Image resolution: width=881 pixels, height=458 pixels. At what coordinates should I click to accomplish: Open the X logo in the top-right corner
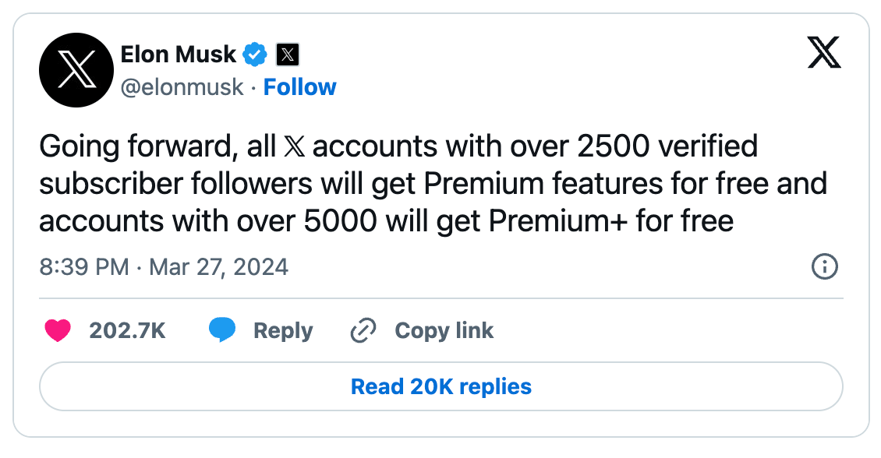click(x=823, y=55)
